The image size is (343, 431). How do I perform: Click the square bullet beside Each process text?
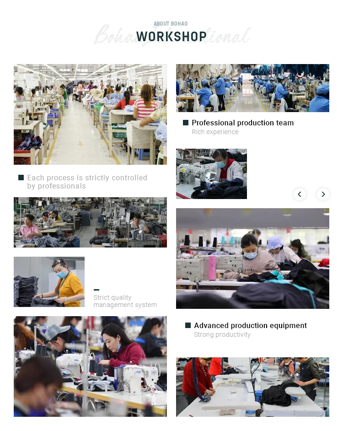click(x=21, y=178)
